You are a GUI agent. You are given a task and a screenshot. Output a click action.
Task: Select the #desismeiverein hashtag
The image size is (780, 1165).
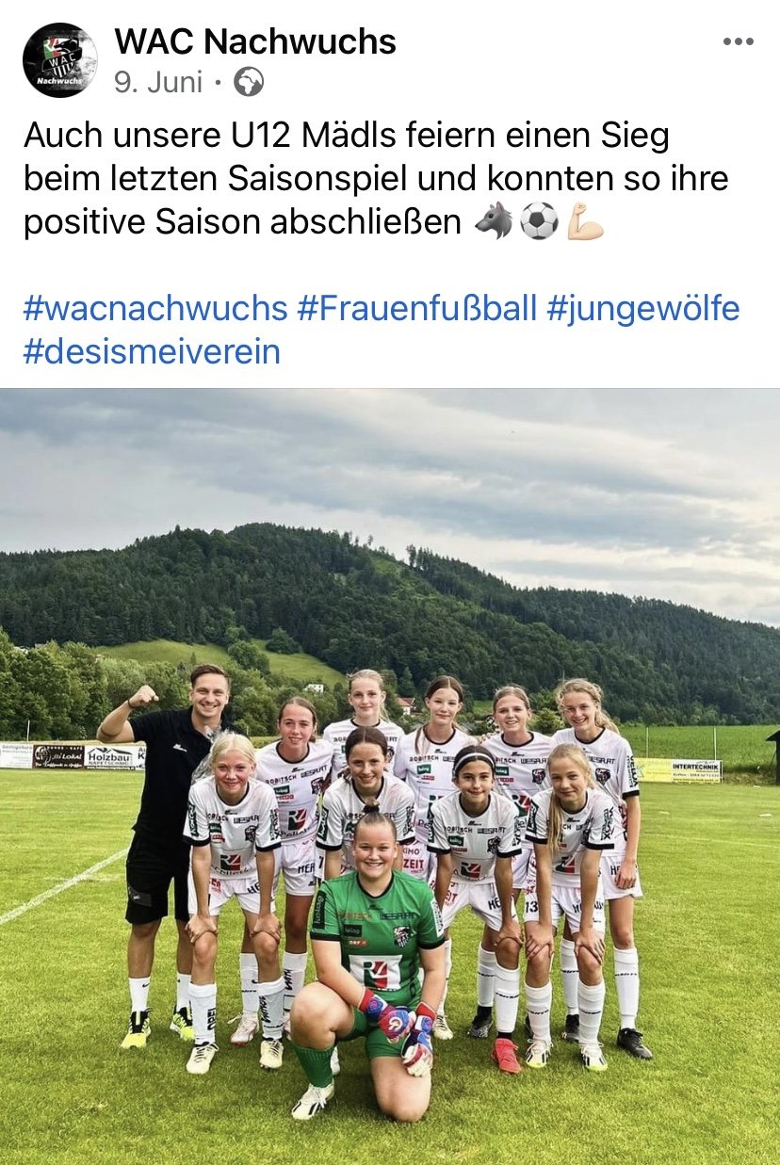click(x=152, y=352)
